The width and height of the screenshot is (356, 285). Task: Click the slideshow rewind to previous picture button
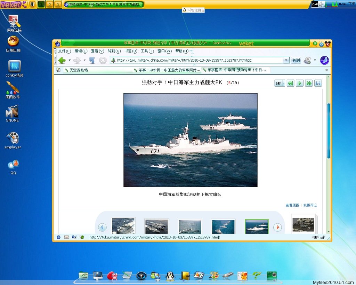click(290, 83)
